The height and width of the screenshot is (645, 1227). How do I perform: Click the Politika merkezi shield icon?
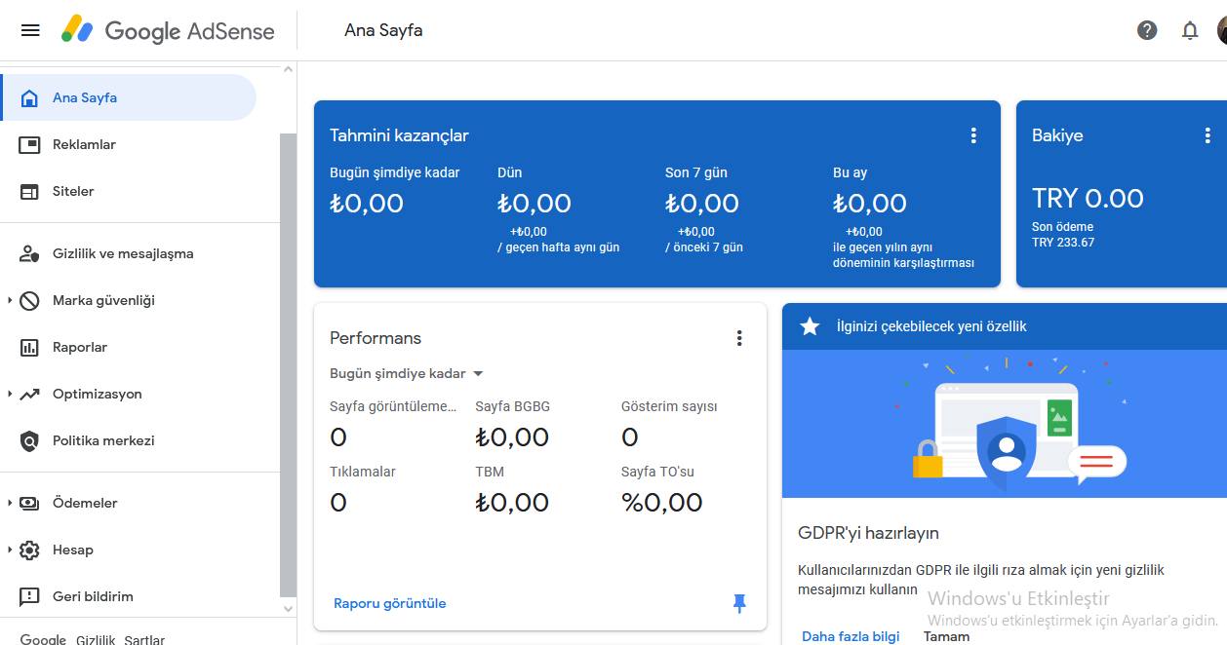[x=30, y=440]
